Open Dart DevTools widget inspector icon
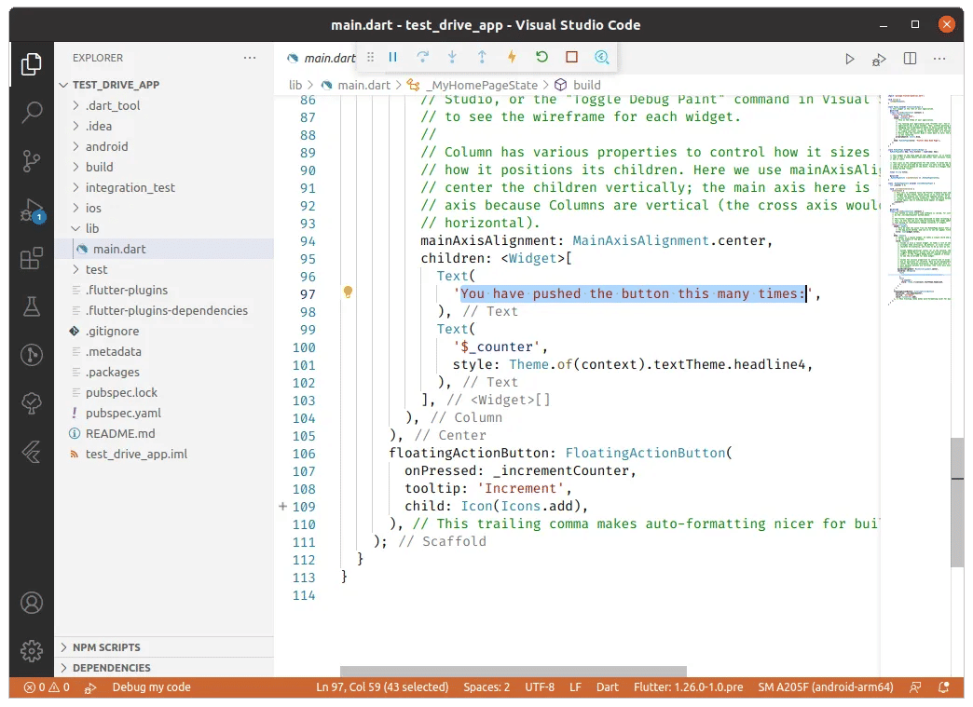This screenshot has width=973, height=707. coord(601,57)
